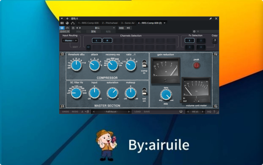Click the recovery ms knob
This screenshot has width=263, height=165.
coord(112,65)
